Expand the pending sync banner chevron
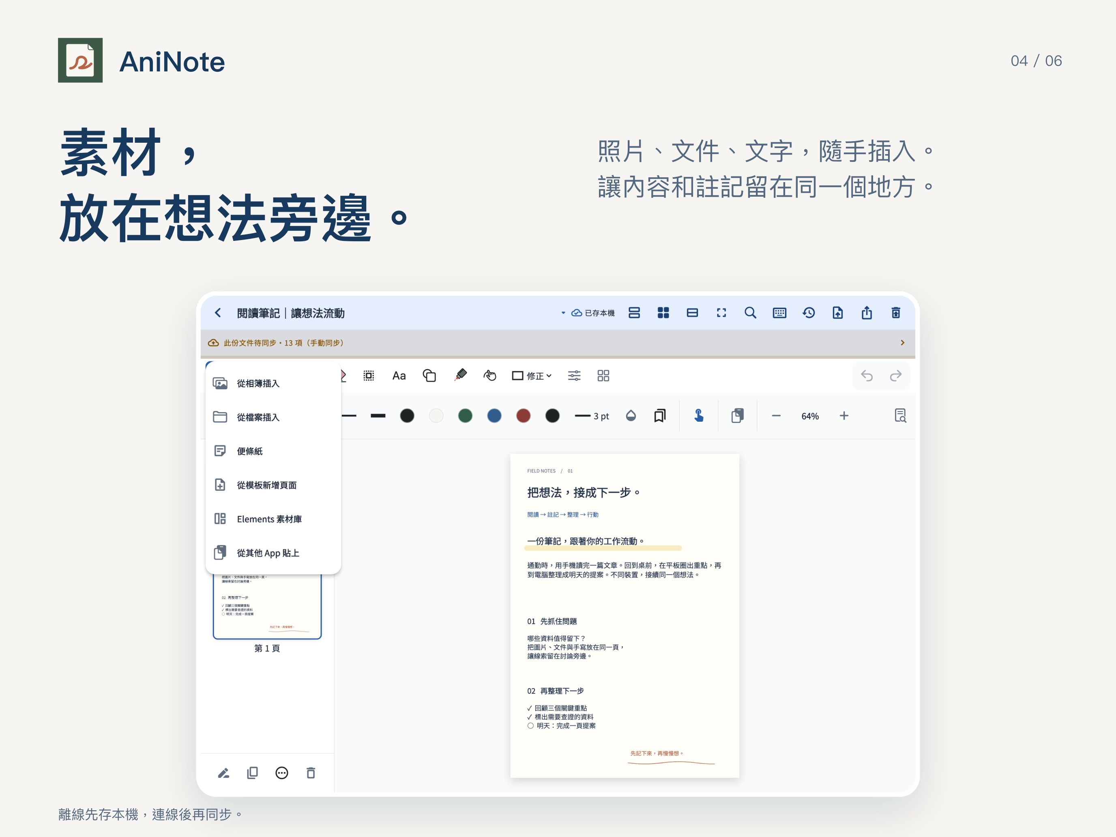1116x837 pixels. pyautogui.click(x=903, y=343)
